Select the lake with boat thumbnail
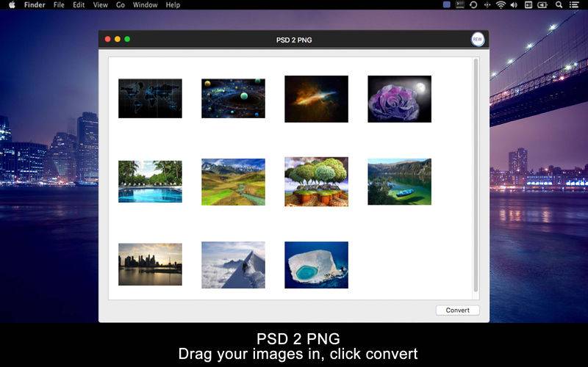This screenshot has width=588, height=367. (399, 181)
